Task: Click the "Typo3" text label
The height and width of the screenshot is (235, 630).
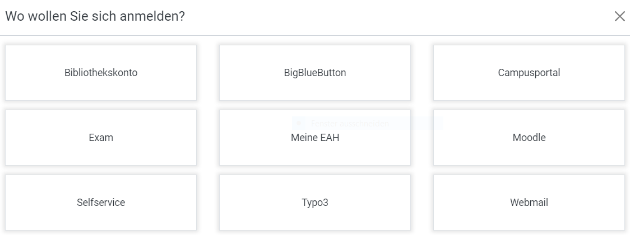Action: pyautogui.click(x=315, y=203)
